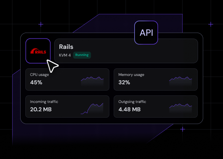Screen dimensions: 223x159
Task: View the Memory usage sparkline chart
Action: coord(181,81)
